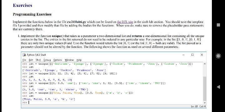Screen dimensions: 225x112
Task: Tap the Android home circle button
Action: 218,56
